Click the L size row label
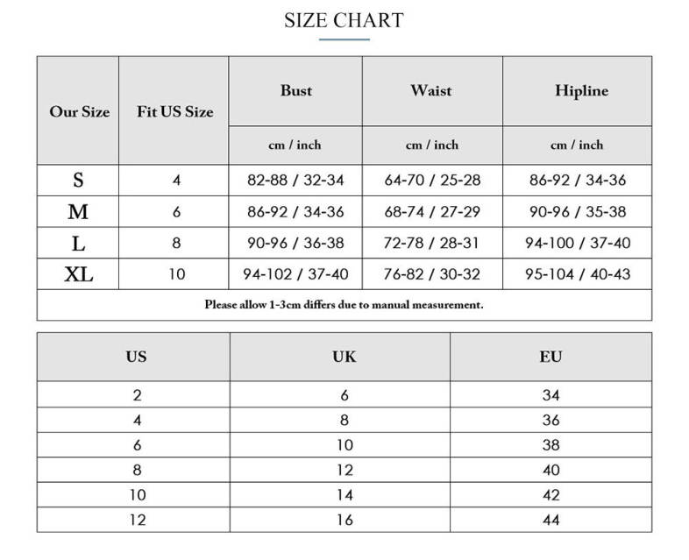Image resolution: width=689 pixels, height=560 pixels. point(78,243)
